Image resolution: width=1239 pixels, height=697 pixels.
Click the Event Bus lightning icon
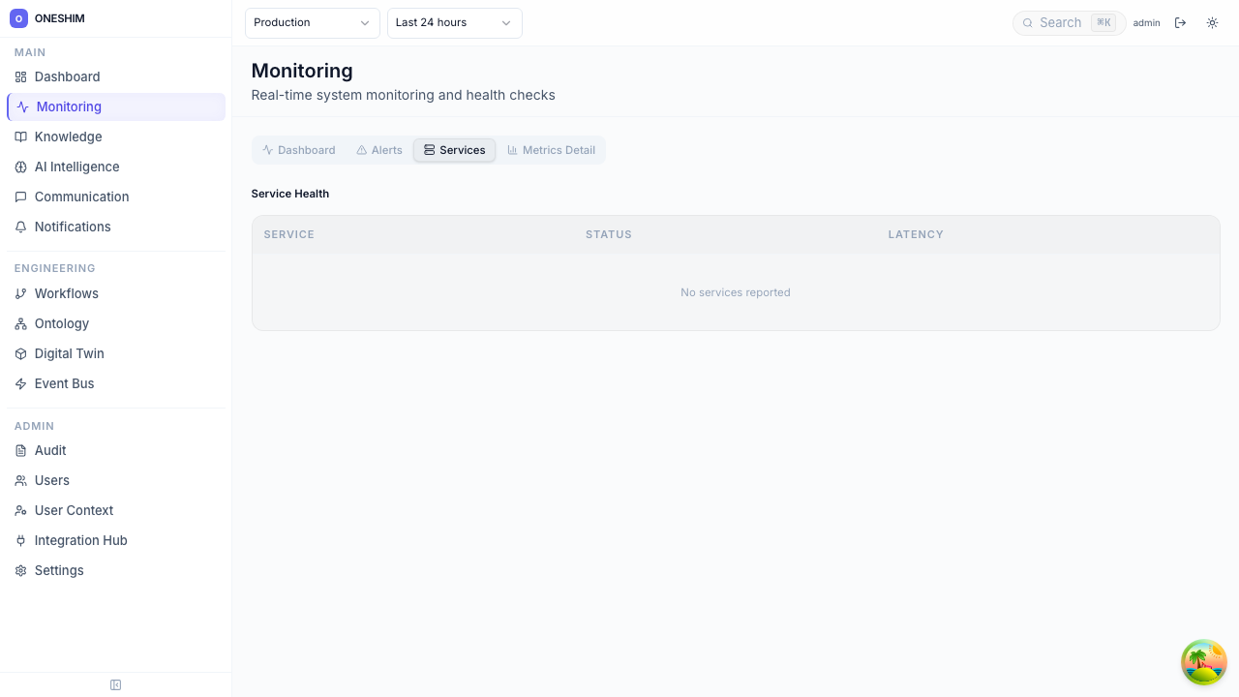pos(20,383)
